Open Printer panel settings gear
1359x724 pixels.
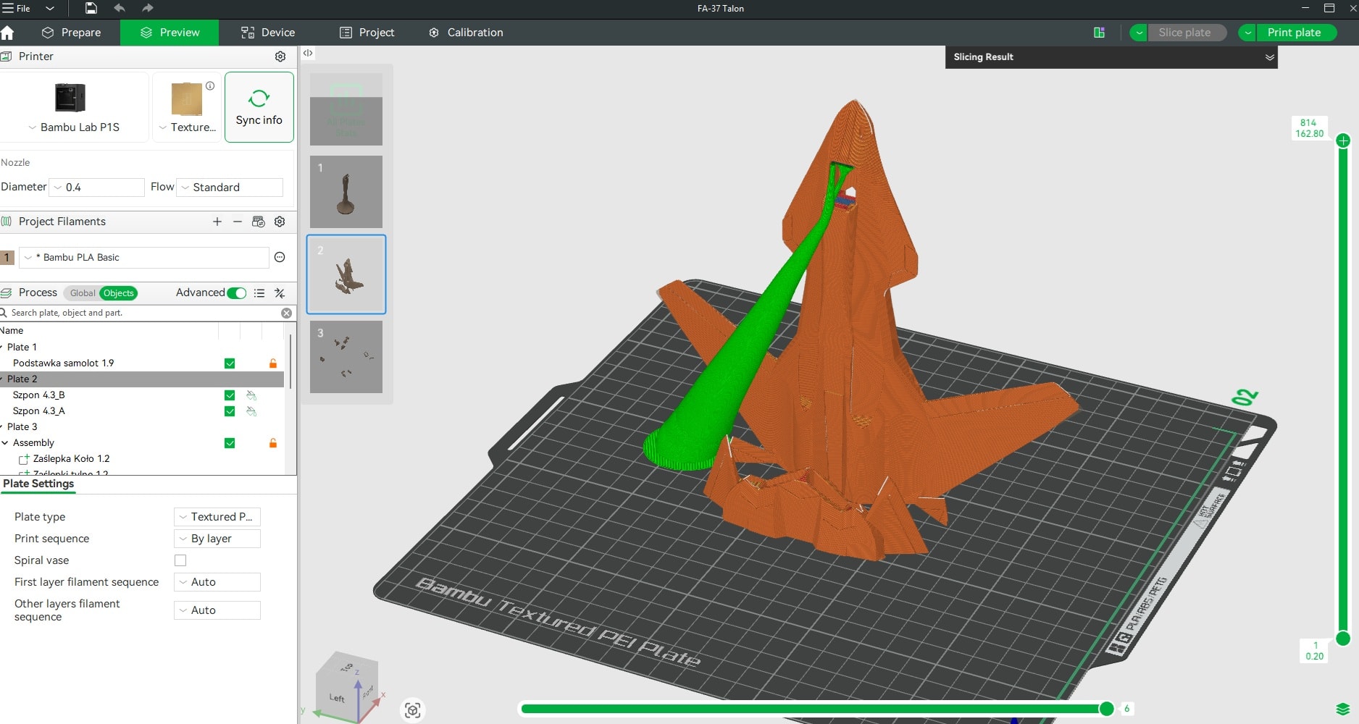pyautogui.click(x=280, y=56)
